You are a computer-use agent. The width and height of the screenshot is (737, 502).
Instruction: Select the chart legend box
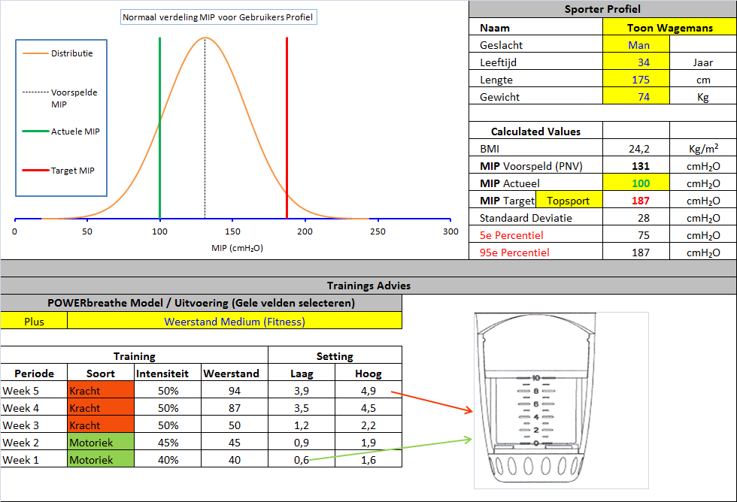coord(62,116)
